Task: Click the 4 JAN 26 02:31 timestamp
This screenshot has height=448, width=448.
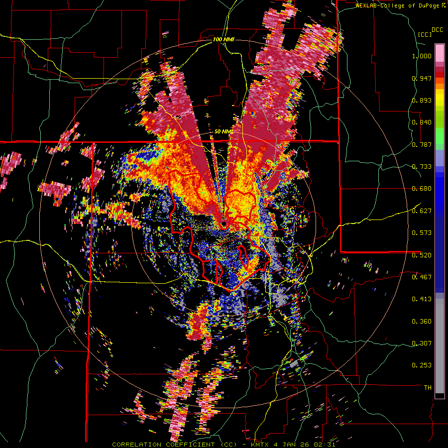Action: pos(305,445)
